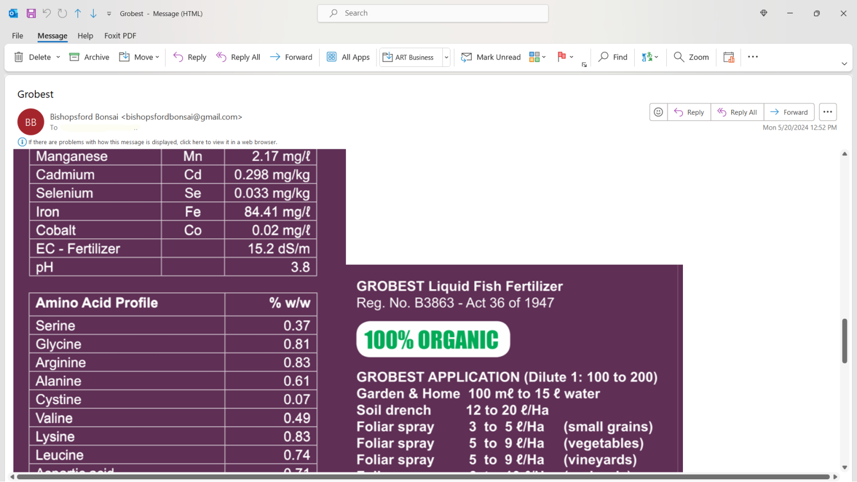Open the Follow Up flag dropdown
857x482 pixels.
565,57
